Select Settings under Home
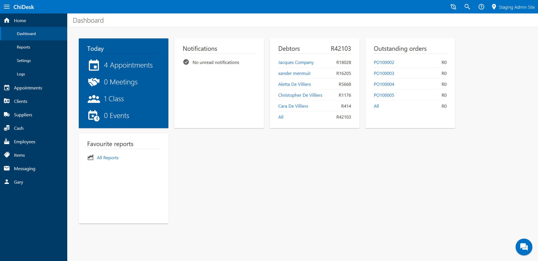This screenshot has height=261, width=538. (x=24, y=60)
